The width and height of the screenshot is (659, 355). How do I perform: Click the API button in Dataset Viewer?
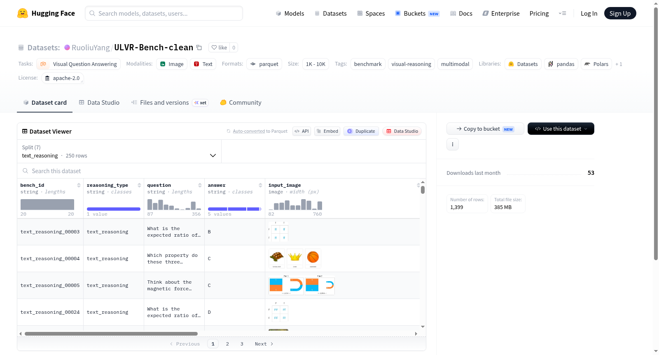[301, 131]
